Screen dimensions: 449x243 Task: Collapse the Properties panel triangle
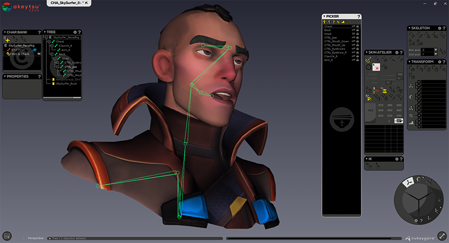4,77
